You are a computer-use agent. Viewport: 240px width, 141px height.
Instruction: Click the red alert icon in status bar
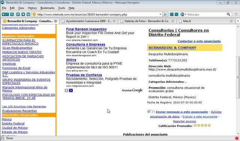click(x=237, y=138)
